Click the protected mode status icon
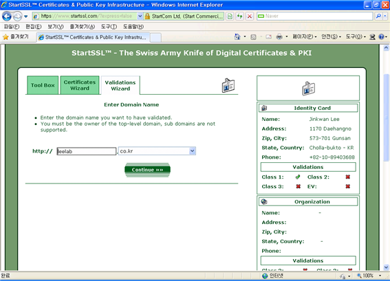The image size is (390, 281). tap(343, 276)
